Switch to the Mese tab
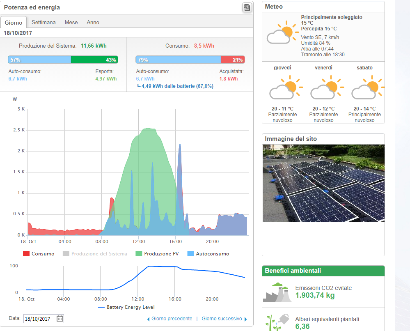The height and width of the screenshot is (331, 410). click(71, 22)
